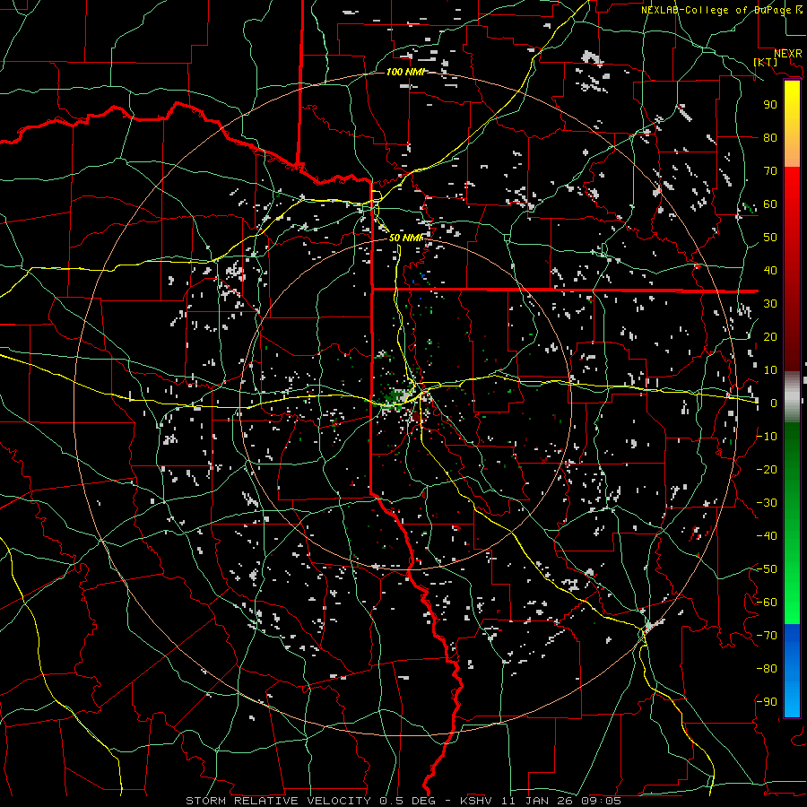Click the -20 value on the velocity scale
807x807 pixels.
pos(767,470)
